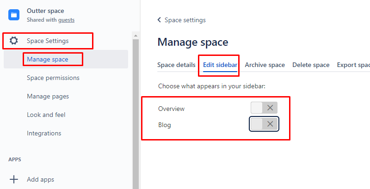Select the Edit sidebar tab
Image resolution: width=370 pixels, height=189 pixels.
point(220,65)
